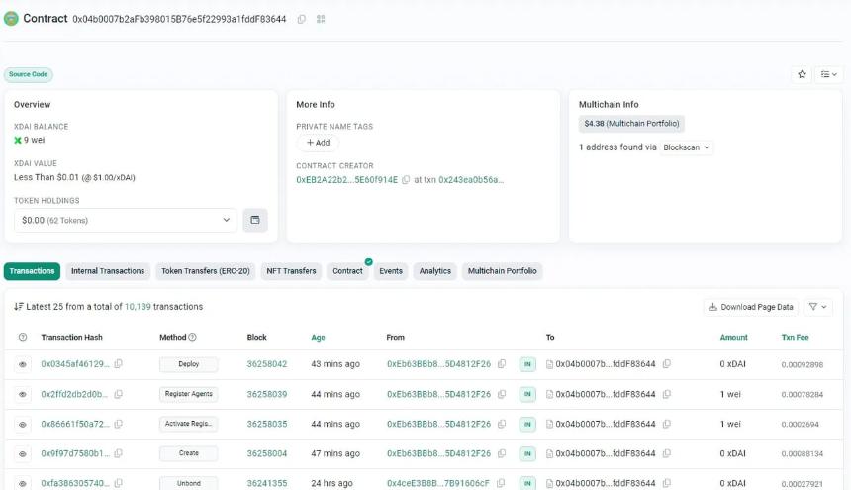Preview transaction 0x86661f50a72 via eye icon
Viewport: 851px width, 490px height.
pyautogui.click(x=22, y=424)
